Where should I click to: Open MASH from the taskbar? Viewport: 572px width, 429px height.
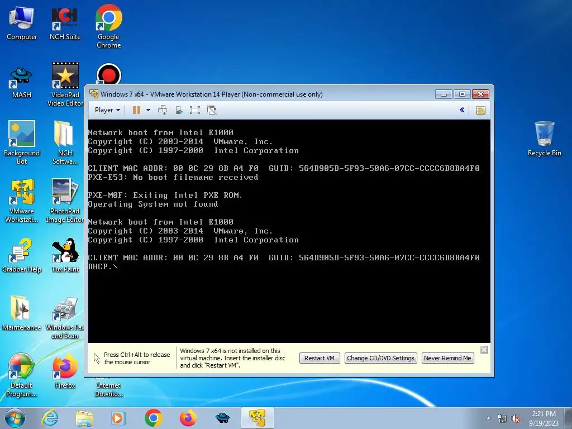tap(222, 418)
